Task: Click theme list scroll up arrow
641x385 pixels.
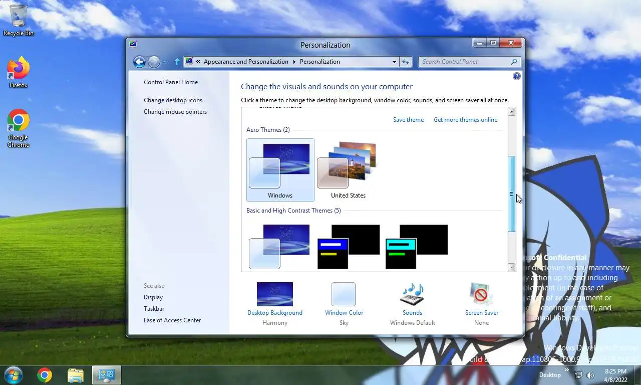Action: pyautogui.click(x=511, y=112)
